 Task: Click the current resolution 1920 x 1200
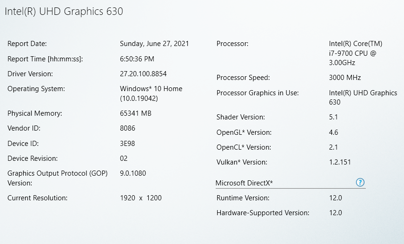141,198
